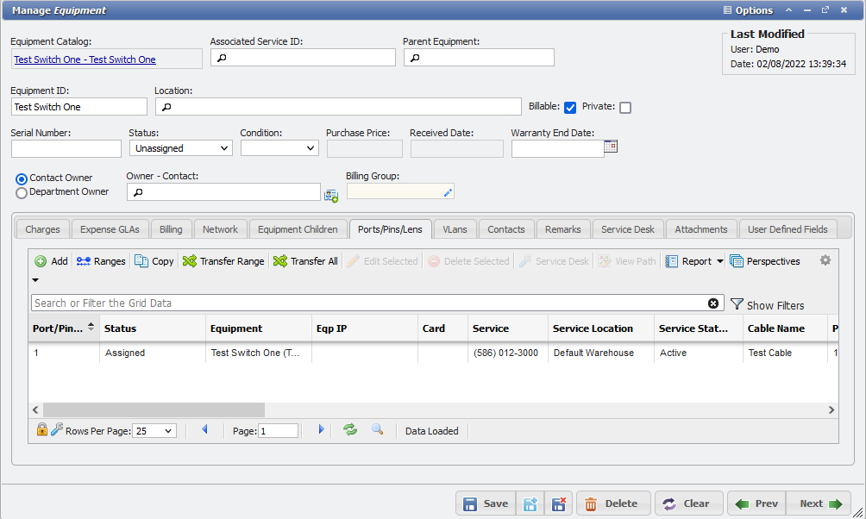Open the Warranty End Date calendar picker
This screenshot has height=519, width=866.
[611, 147]
